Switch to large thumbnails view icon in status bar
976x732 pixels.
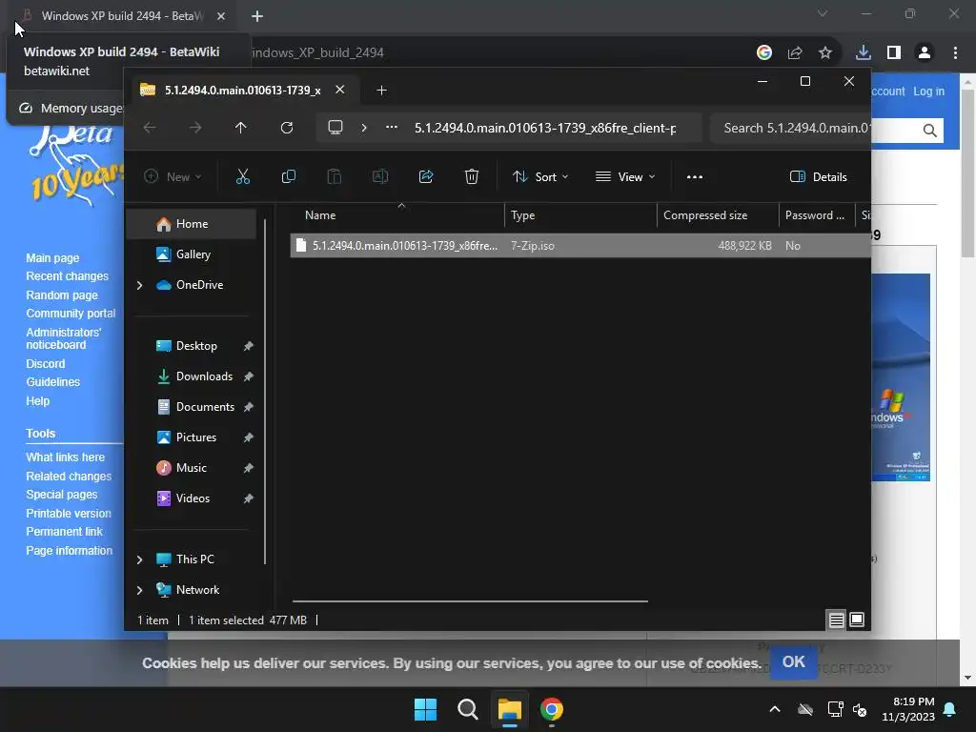click(x=857, y=620)
